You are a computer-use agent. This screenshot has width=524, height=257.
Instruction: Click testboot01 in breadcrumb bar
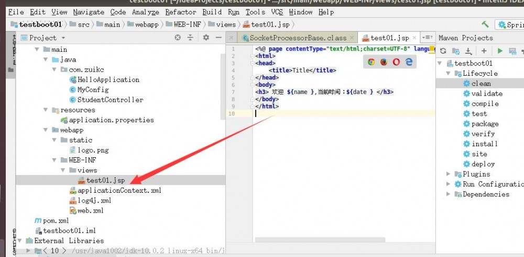[40, 25]
